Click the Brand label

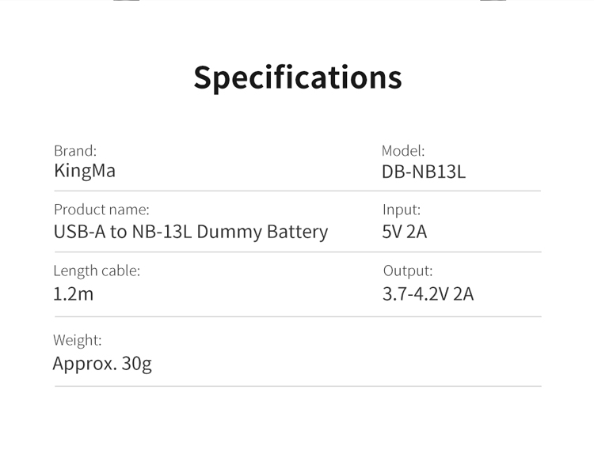pos(75,150)
